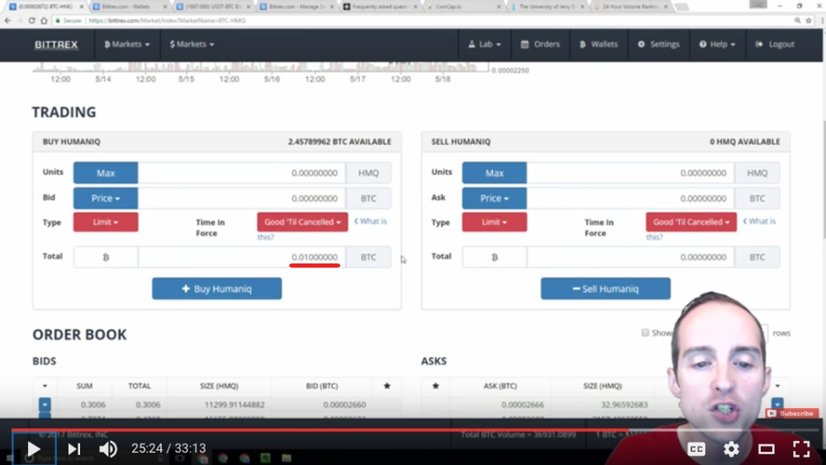This screenshot has height=465, width=826.
Task: Switch to Bittrex.com Wallets tab
Action: tap(130, 7)
